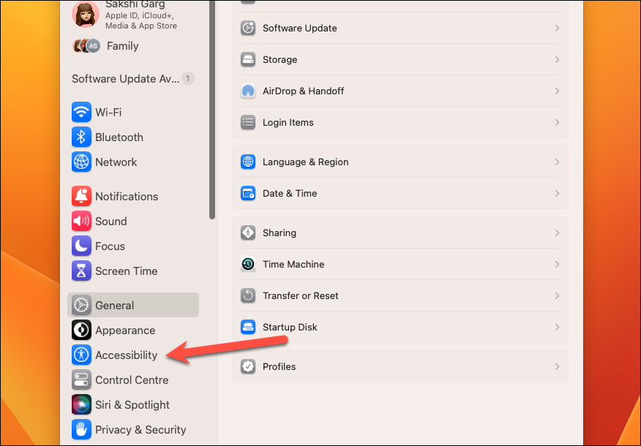Select Network label in sidebar
Image resolution: width=641 pixels, height=446 pixels.
(x=116, y=162)
